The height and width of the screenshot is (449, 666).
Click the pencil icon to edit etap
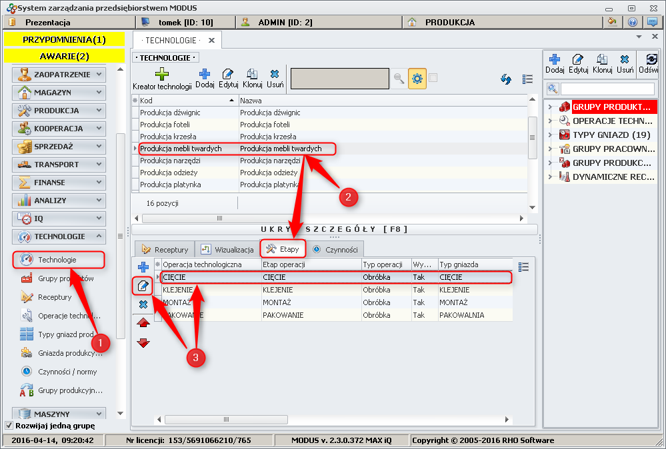[x=143, y=286]
